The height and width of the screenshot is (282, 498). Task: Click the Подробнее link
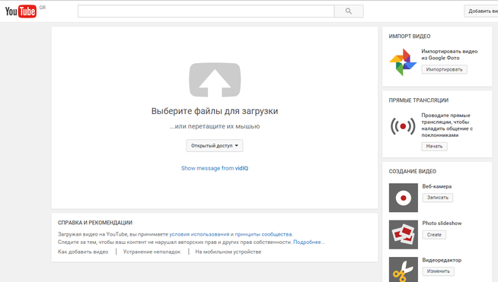(x=308, y=242)
